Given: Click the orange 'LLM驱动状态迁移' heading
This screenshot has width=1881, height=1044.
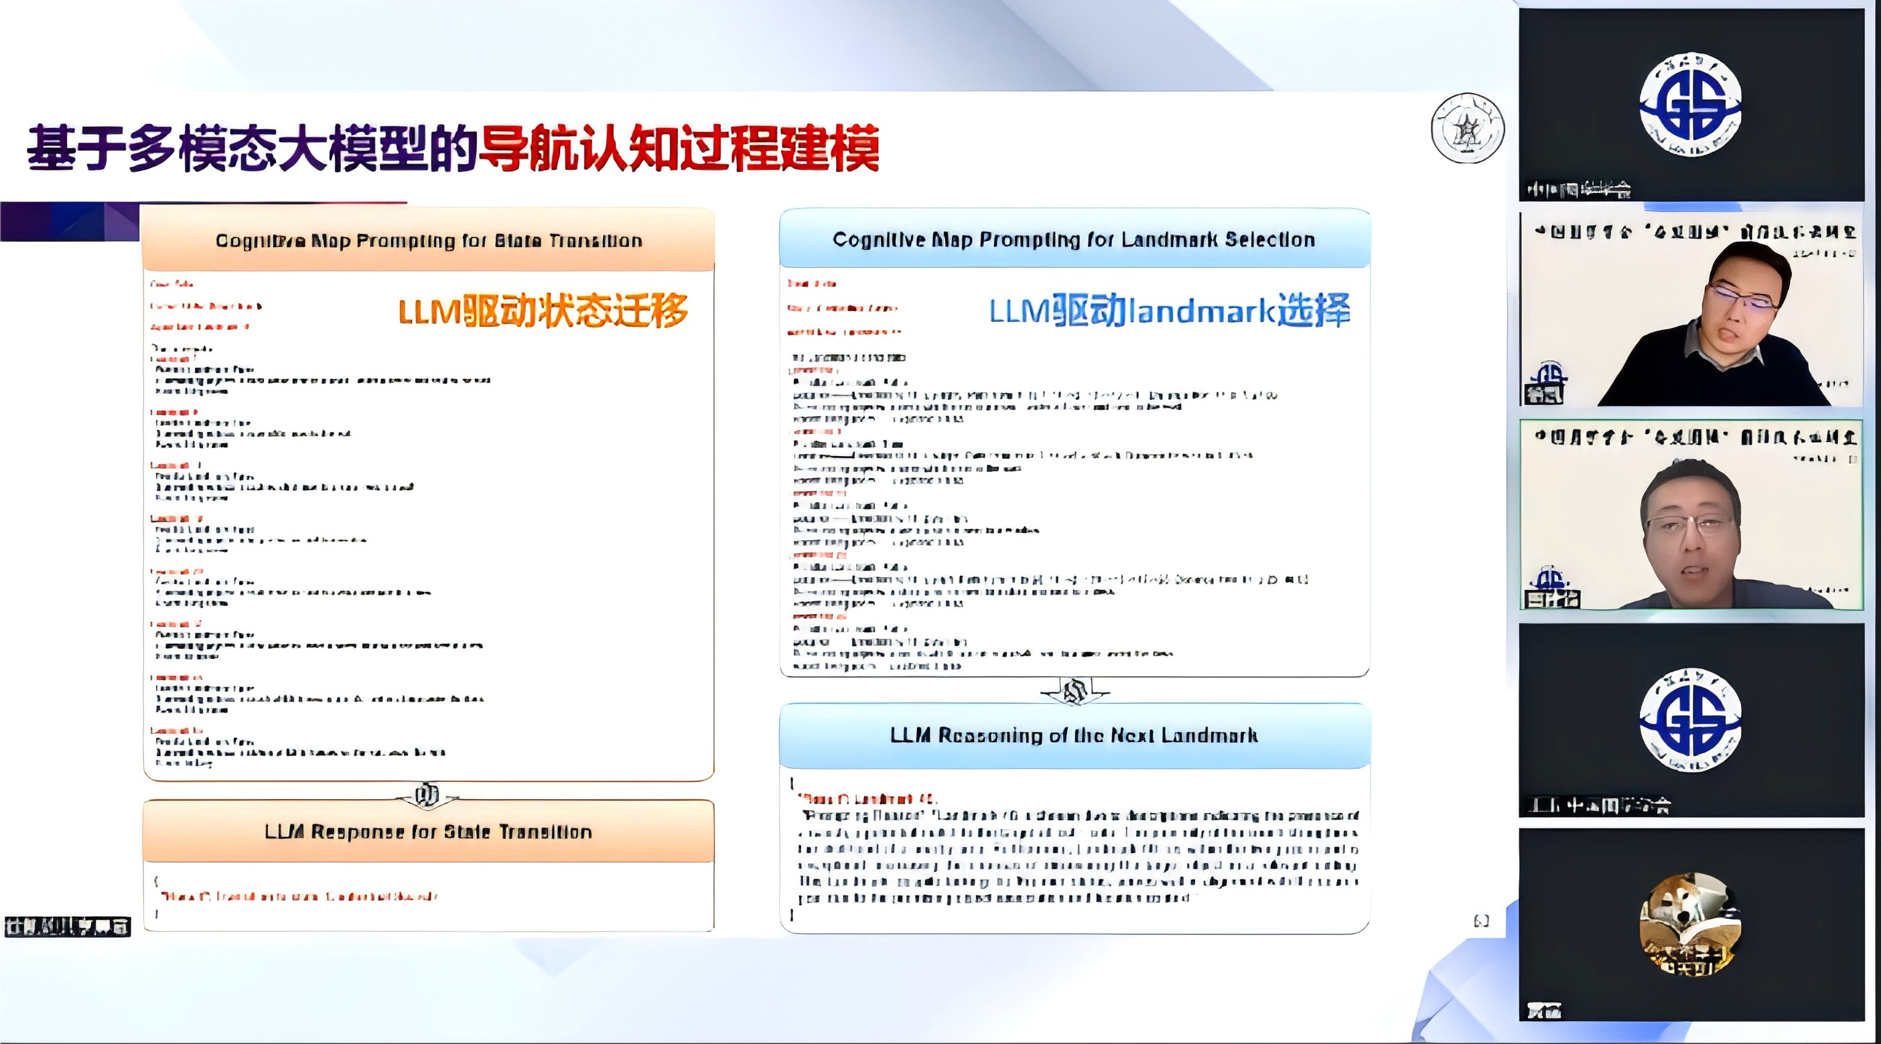Looking at the screenshot, I should (x=543, y=312).
